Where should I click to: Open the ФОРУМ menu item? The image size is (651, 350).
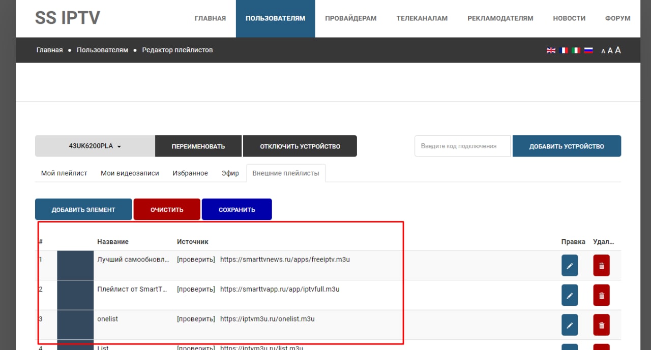tap(618, 18)
